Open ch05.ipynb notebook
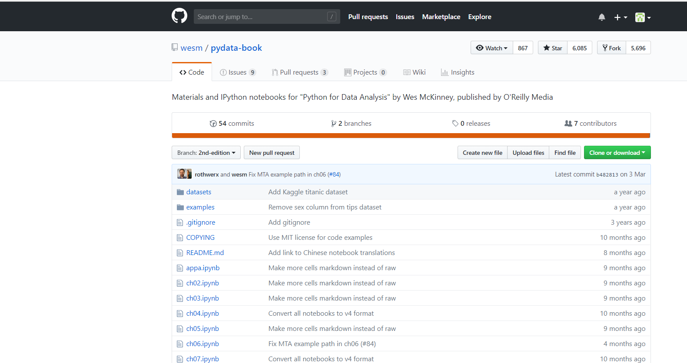687x363 pixels. [x=202, y=329]
